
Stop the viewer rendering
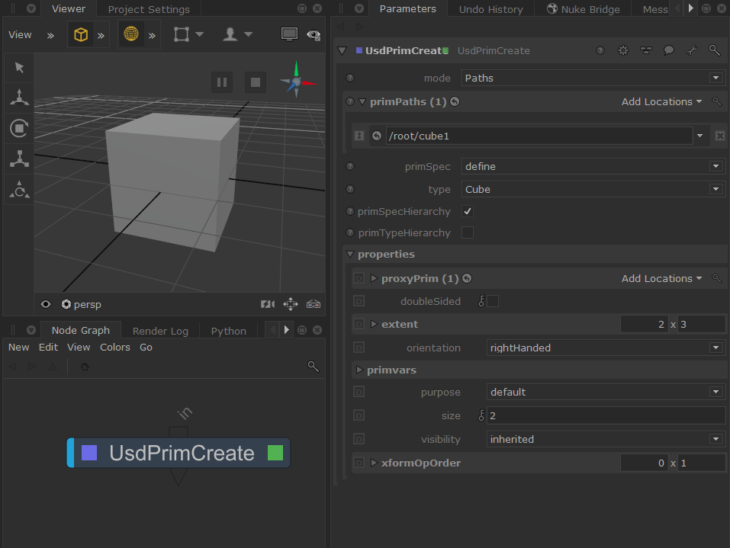point(256,82)
